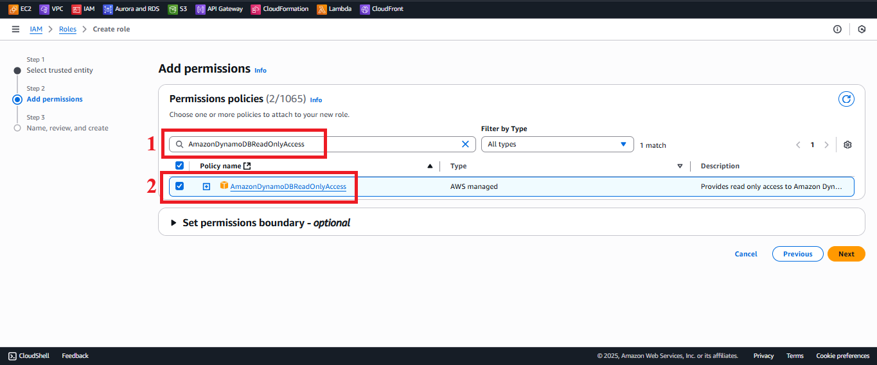
Task: Open the CloudFront service shortcut
Action: click(382, 9)
